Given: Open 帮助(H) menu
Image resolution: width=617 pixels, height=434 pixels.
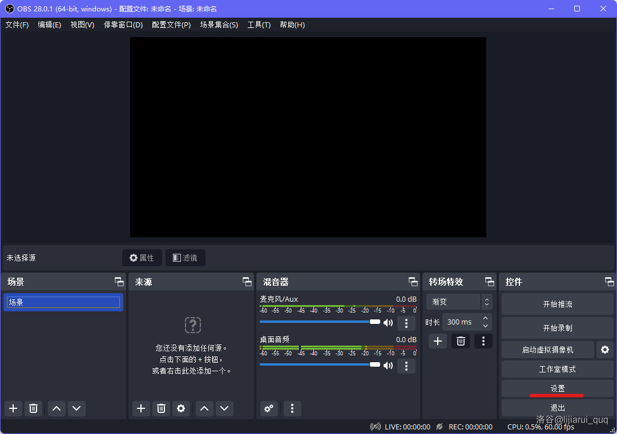Looking at the screenshot, I should pyautogui.click(x=292, y=25).
